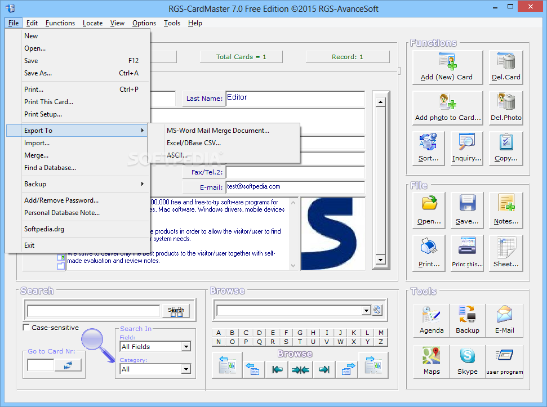Browse cards by letter Z
The image size is (547, 407).
(381, 342)
